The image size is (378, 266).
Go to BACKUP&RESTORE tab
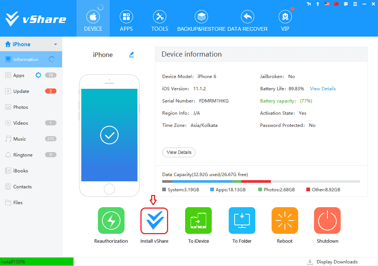[x=201, y=21]
